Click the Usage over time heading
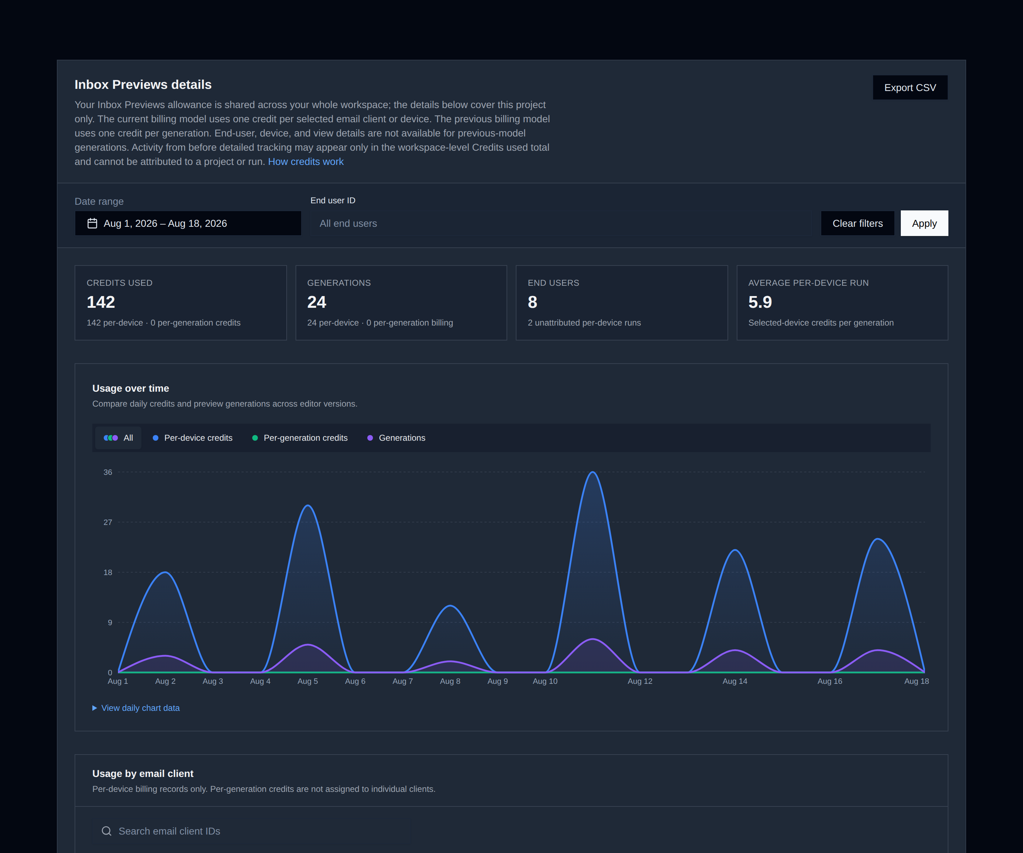 pos(131,388)
